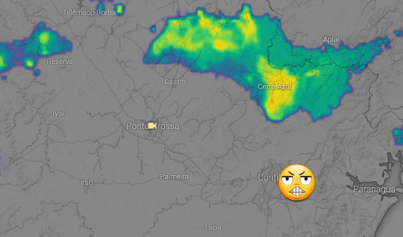Select the Reserva town label
The width and height of the screenshot is (403, 237).
tap(60, 62)
